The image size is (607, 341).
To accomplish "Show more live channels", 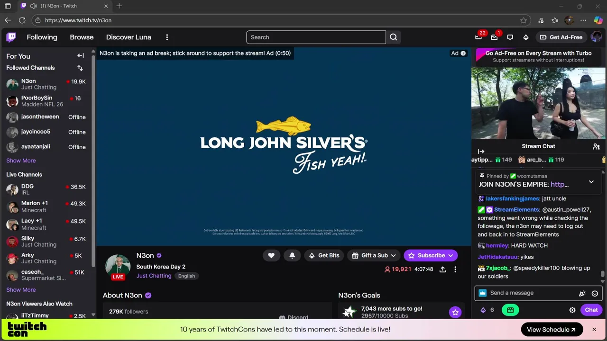I will [21, 290].
